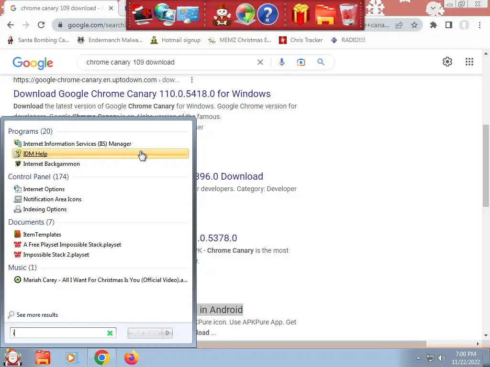Launch media player from taskbar
The width and height of the screenshot is (490, 367).
tap(72, 358)
